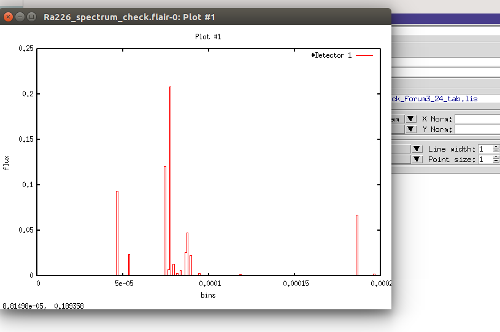500x332 pixels.
Task: Open the dropdown left of Line width
Action: click(x=417, y=149)
